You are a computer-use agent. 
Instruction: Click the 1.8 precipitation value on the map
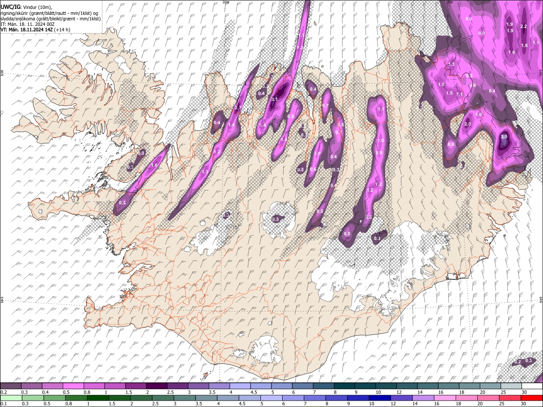pyautogui.click(x=524, y=45)
